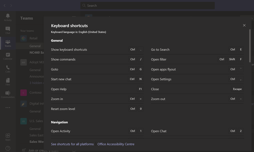The width and height of the screenshot is (254, 152).
Task: Click the F1 key label
Action: (x=140, y=89)
